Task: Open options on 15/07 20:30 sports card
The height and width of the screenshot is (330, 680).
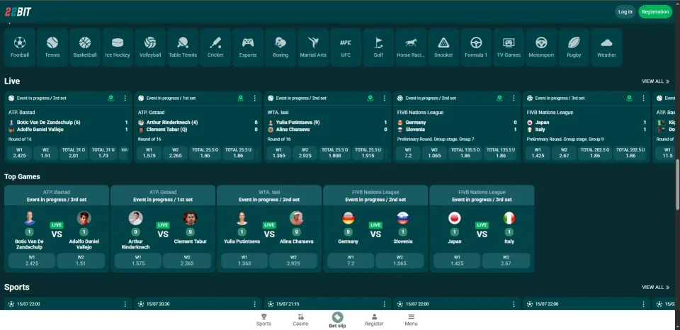Action: (x=254, y=305)
